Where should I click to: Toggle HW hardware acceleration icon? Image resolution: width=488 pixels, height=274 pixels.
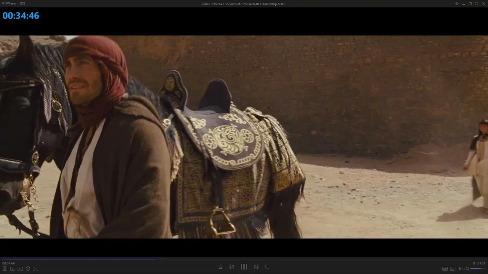(x=445, y=269)
